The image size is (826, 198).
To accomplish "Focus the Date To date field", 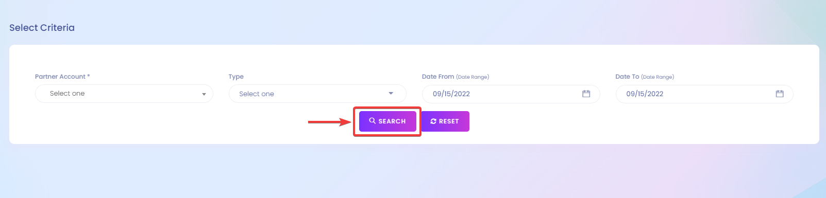I will coord(704,94).
